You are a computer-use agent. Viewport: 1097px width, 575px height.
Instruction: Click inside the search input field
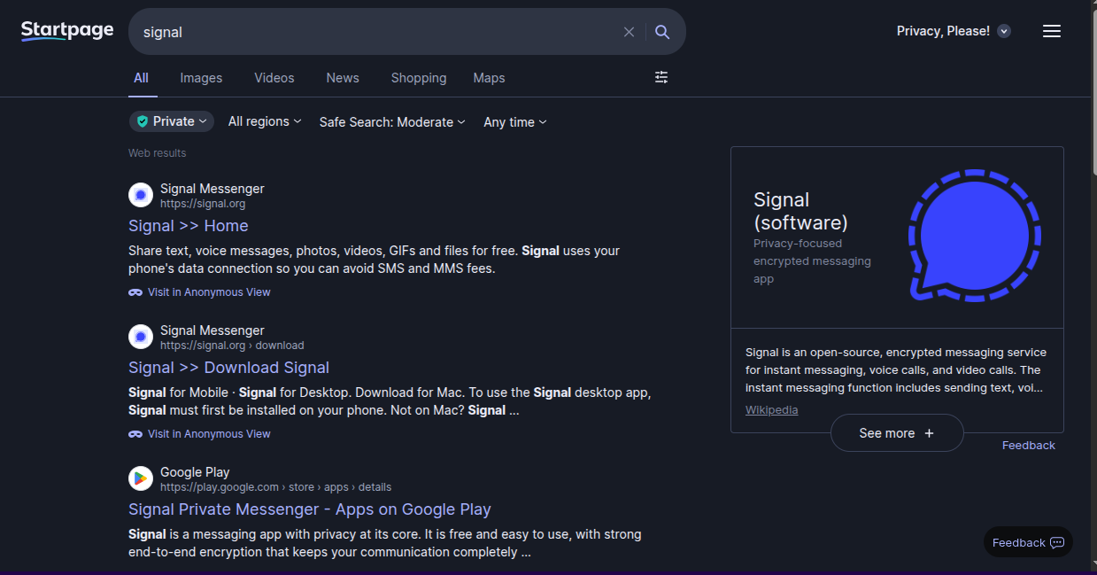tap(372, 32)
